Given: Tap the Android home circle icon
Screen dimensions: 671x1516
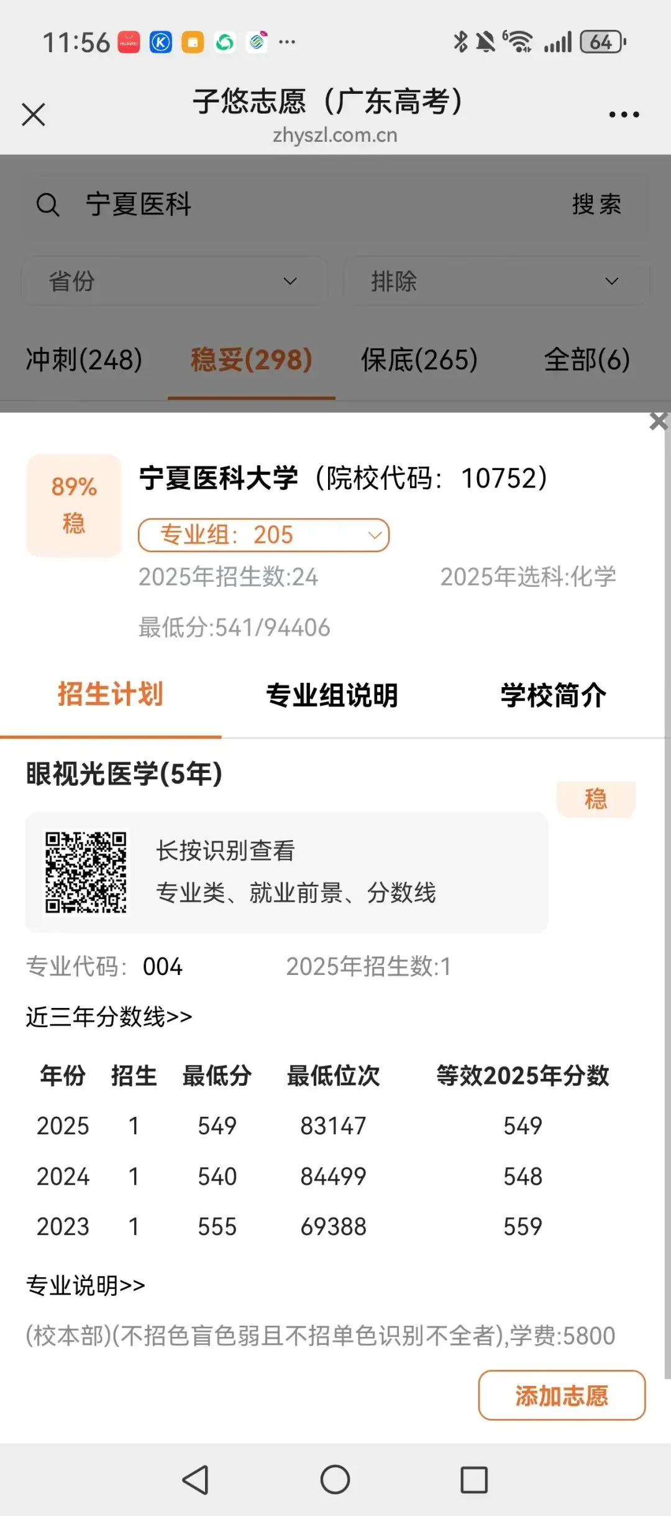Looking at the screenshot, I should click(335, 1479).
